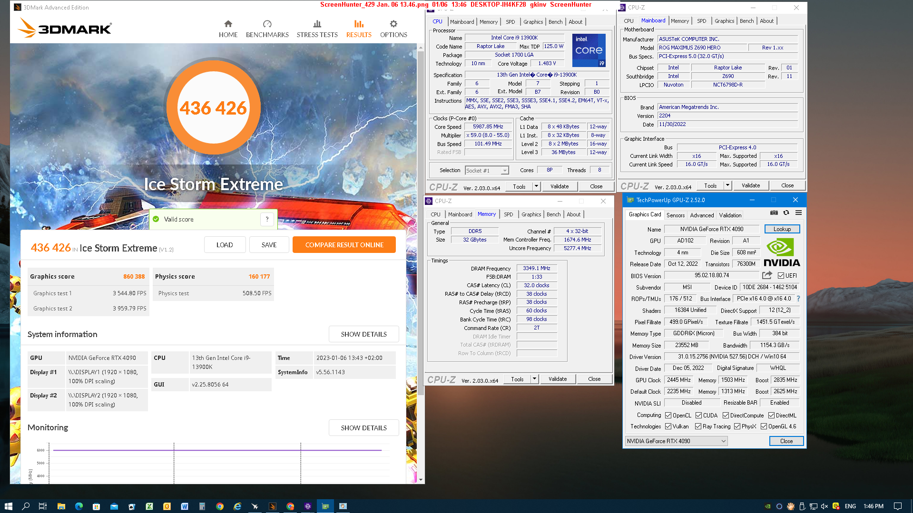913x513 pixels.
Task: Toggle the OpenGL 4.6 checkbox
Action: point(764,426)
